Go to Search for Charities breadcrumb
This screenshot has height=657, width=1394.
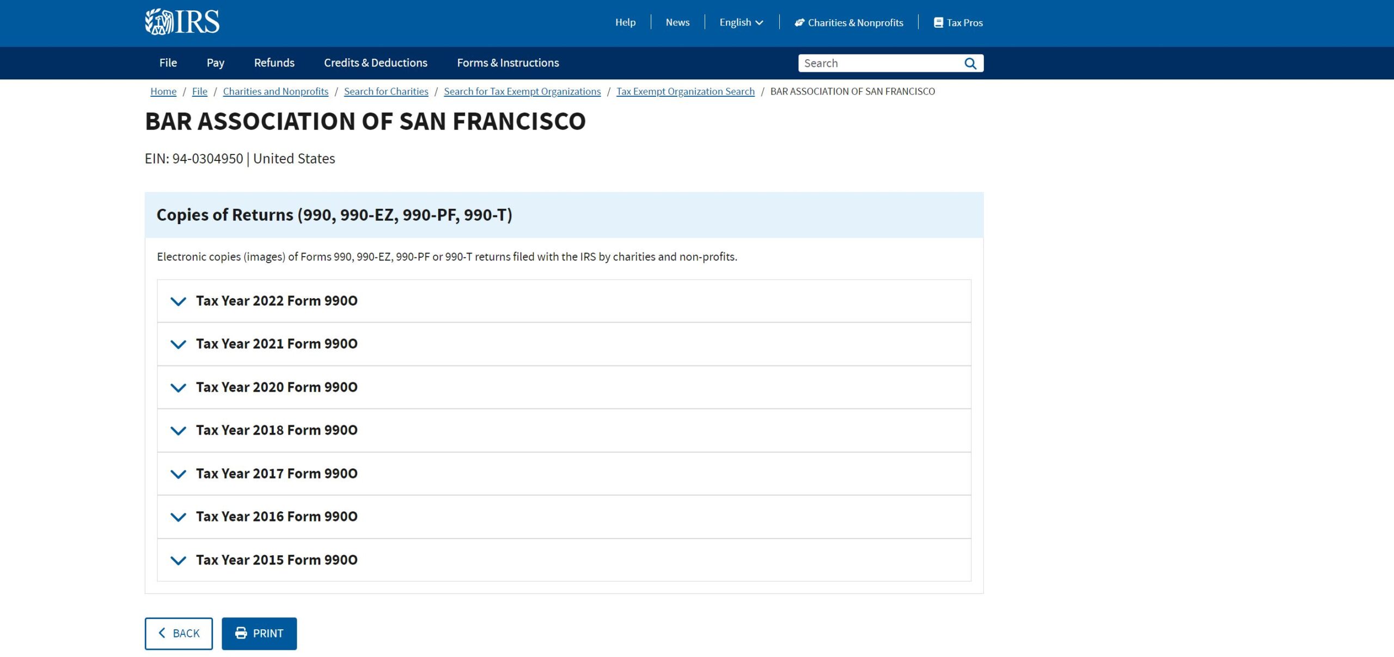(386, 91)
